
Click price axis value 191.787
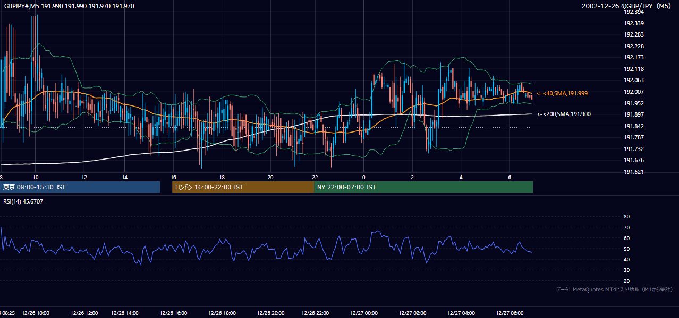[x=634, y=138]
